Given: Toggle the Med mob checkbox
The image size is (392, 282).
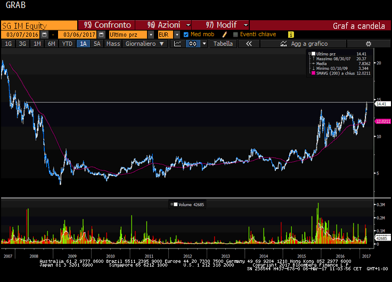Looking at the screenshot, I should 186,35.
